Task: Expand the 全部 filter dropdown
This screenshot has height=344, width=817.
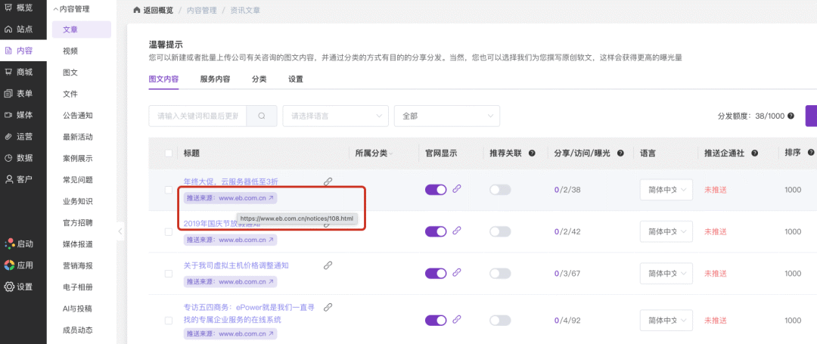Action: tap(447, 116)
